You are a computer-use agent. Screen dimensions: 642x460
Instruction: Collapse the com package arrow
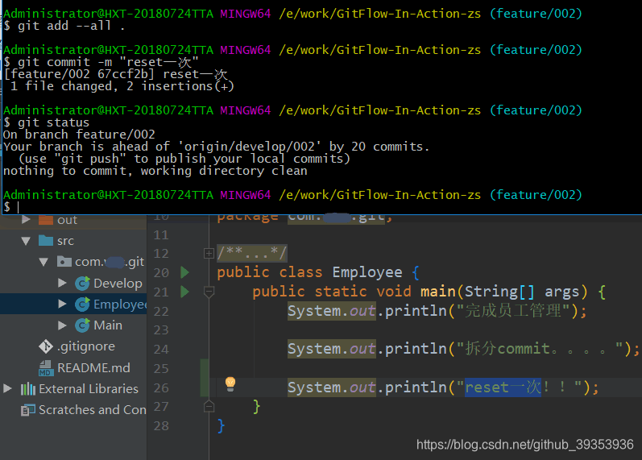coord(43,262)
